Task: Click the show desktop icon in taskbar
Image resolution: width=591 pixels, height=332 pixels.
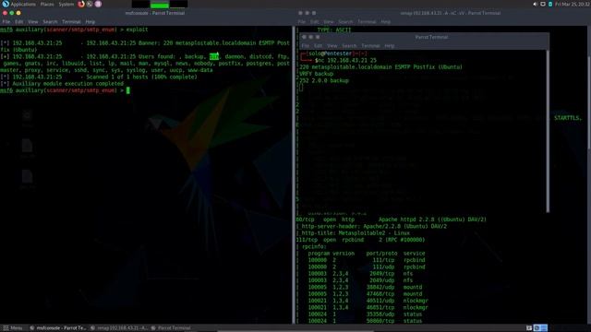Action: click(529, 328)
